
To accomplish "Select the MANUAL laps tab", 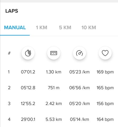I will (15, 28).
